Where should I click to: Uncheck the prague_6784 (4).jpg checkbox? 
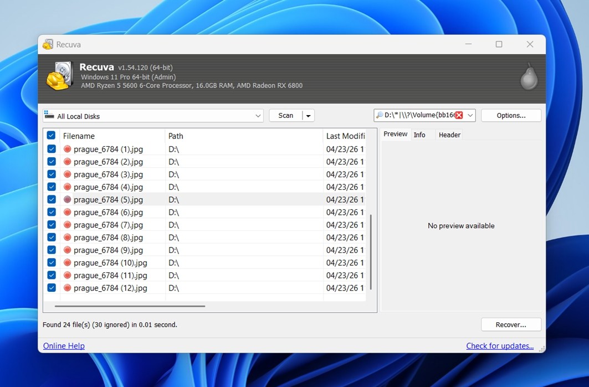coord(52,187)
